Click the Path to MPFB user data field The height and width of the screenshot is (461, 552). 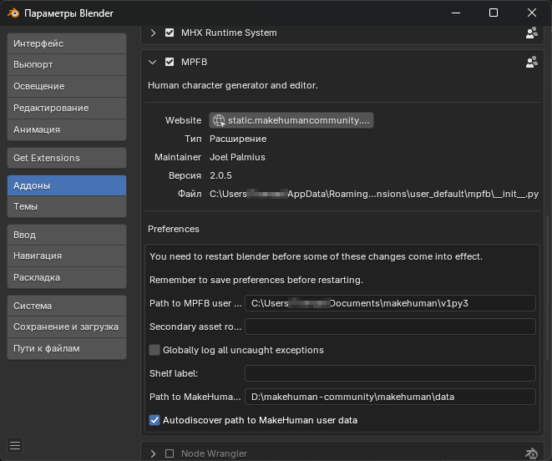pyautogui.click(x=390, y=303)
